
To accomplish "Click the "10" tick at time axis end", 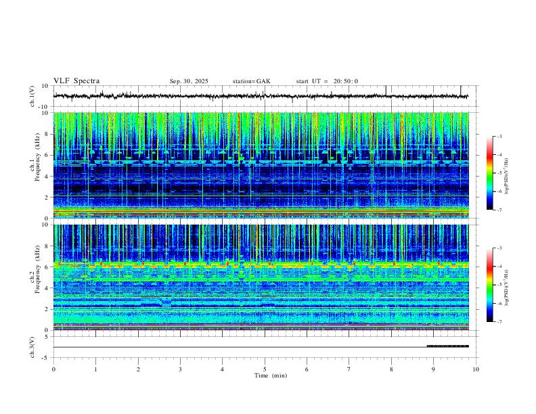I will click(x=476, y=369).
